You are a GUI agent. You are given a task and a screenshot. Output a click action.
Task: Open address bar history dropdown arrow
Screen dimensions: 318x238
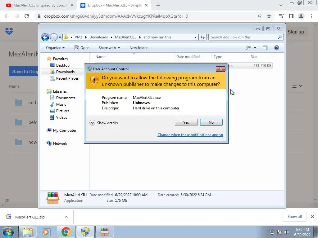coord(195,37)
